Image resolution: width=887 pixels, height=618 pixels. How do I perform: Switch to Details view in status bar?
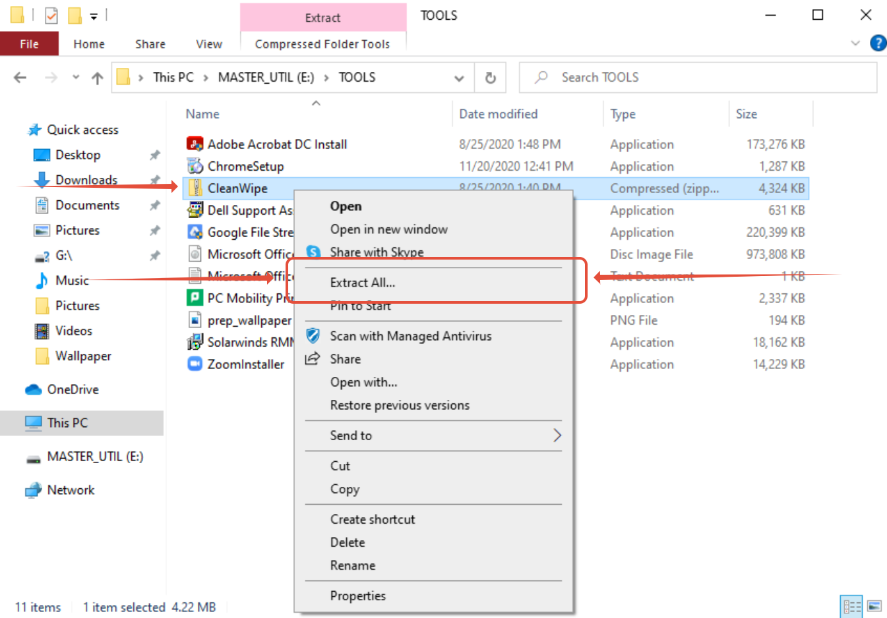pos(851,606)
